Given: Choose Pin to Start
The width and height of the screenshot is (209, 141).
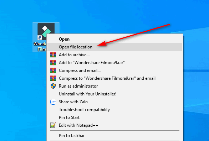Looking at the screenshot, I should click(x=115, y=117).
